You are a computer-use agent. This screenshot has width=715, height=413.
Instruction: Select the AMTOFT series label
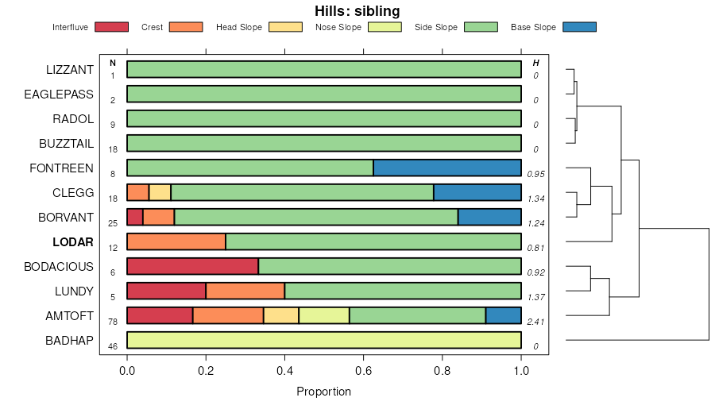pyautogui.click(x=70, y=316)
